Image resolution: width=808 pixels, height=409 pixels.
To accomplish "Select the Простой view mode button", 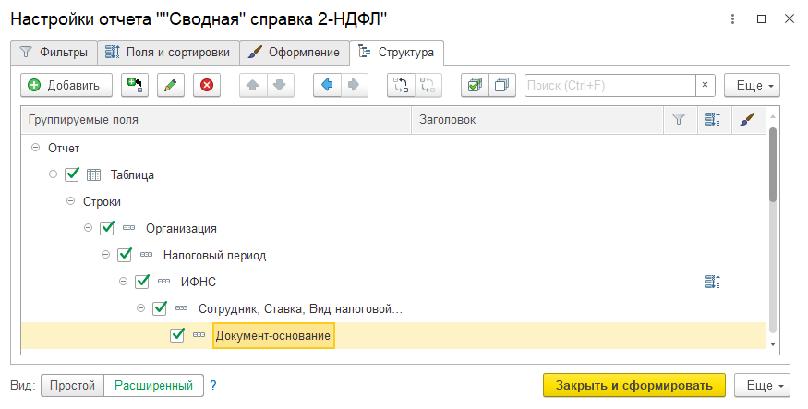I will click(72, 385).
